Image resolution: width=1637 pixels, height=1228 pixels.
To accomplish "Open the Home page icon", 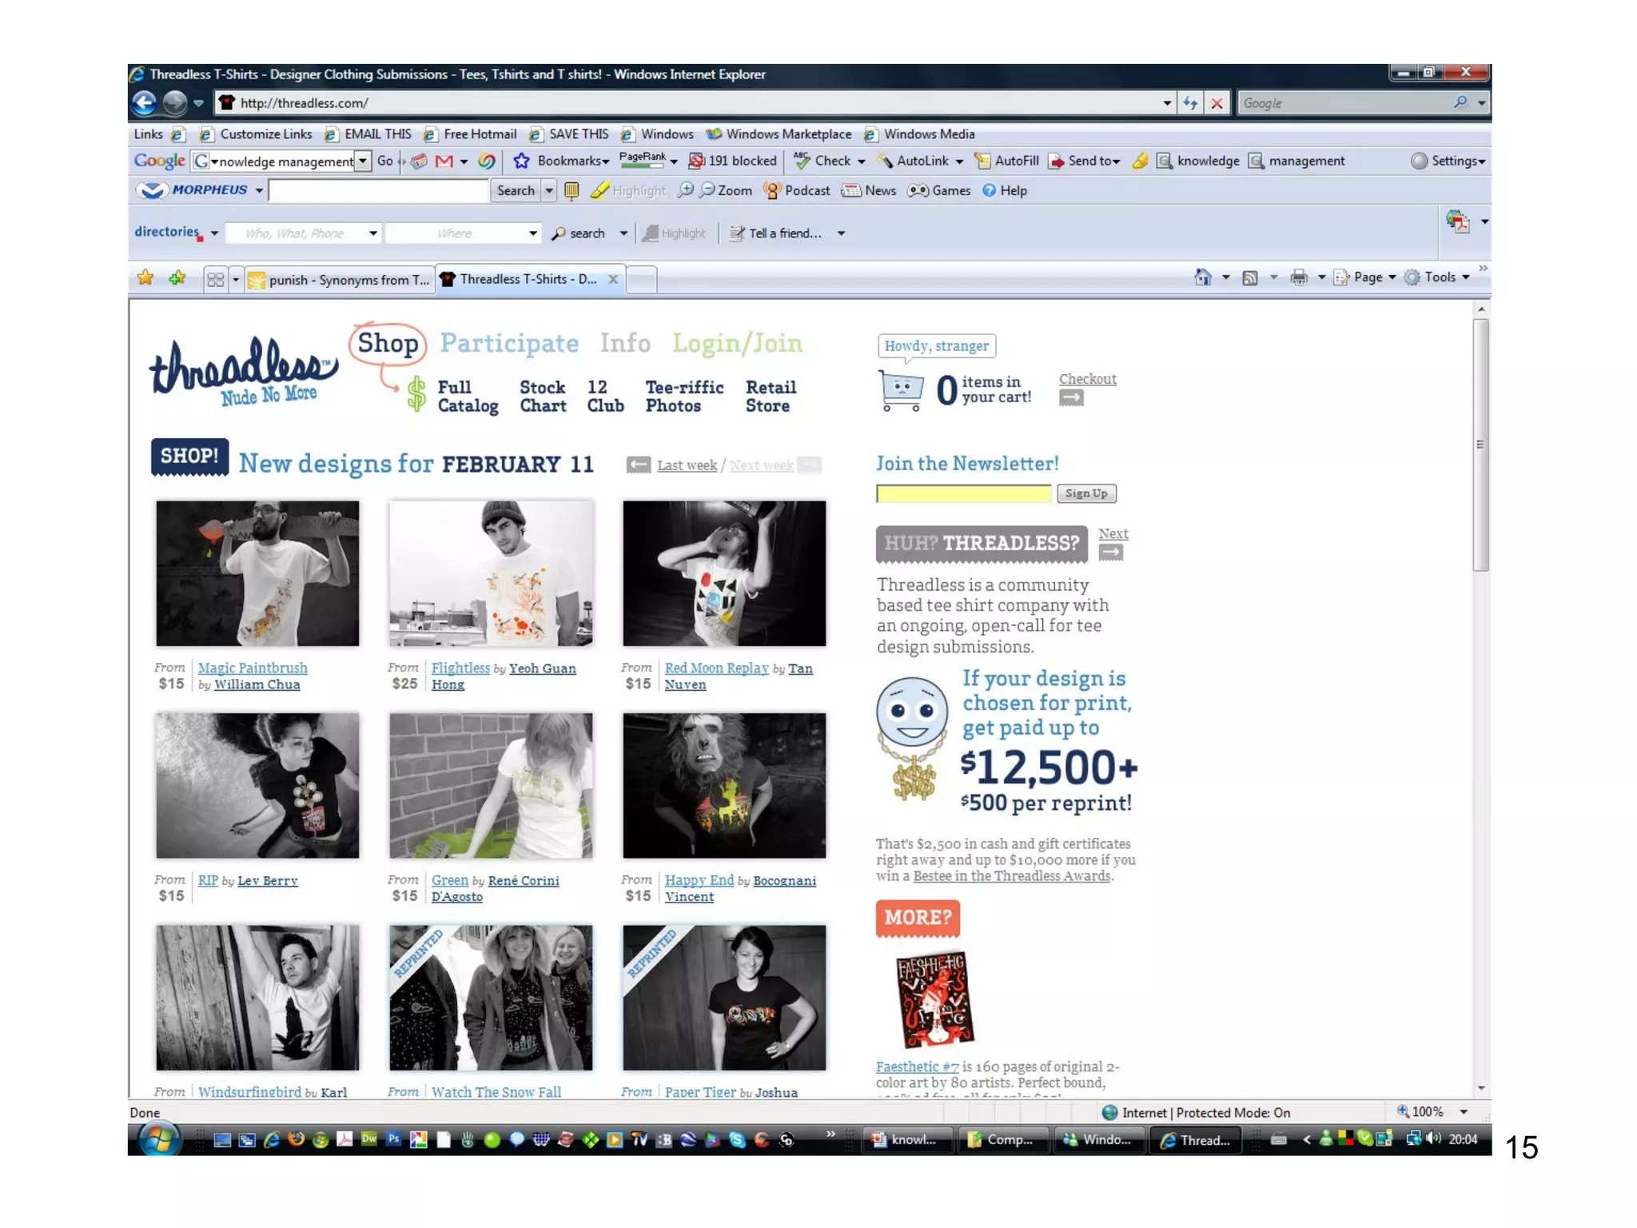I will (1202, 277).
